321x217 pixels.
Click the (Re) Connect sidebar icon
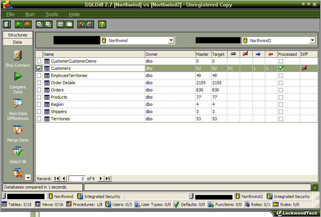point(18,55)
